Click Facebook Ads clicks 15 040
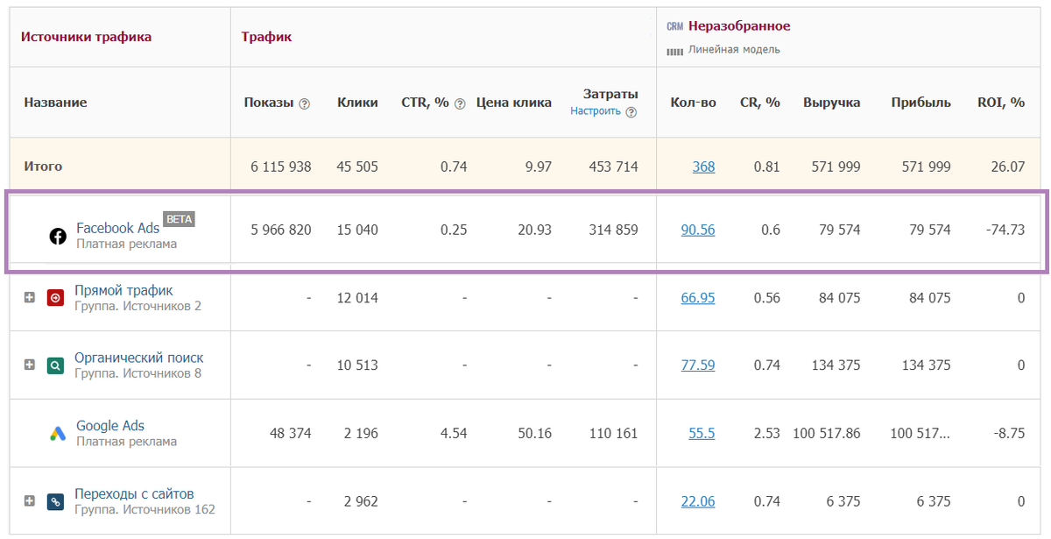The image size is (1051, 539). pyautogui.click(x=357, y=230)
